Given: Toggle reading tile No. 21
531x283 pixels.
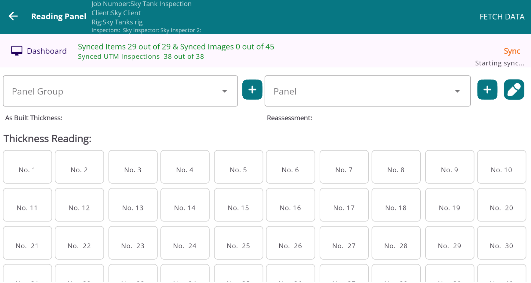Looking at the screenshot, I should click(27, 246).
